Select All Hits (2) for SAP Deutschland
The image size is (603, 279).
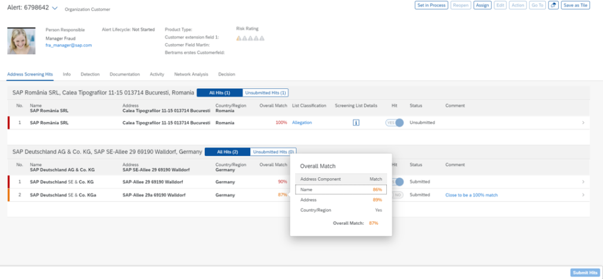pos(228,152)
